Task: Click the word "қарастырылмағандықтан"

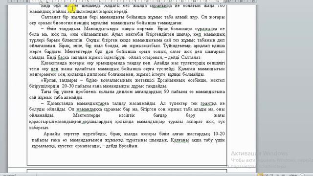Action: [x=55, y=122]
